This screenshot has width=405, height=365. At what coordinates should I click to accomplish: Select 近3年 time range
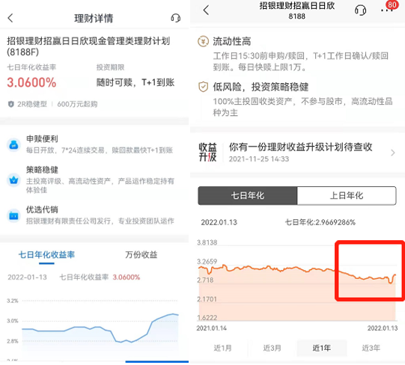click(x=371, y=348)
